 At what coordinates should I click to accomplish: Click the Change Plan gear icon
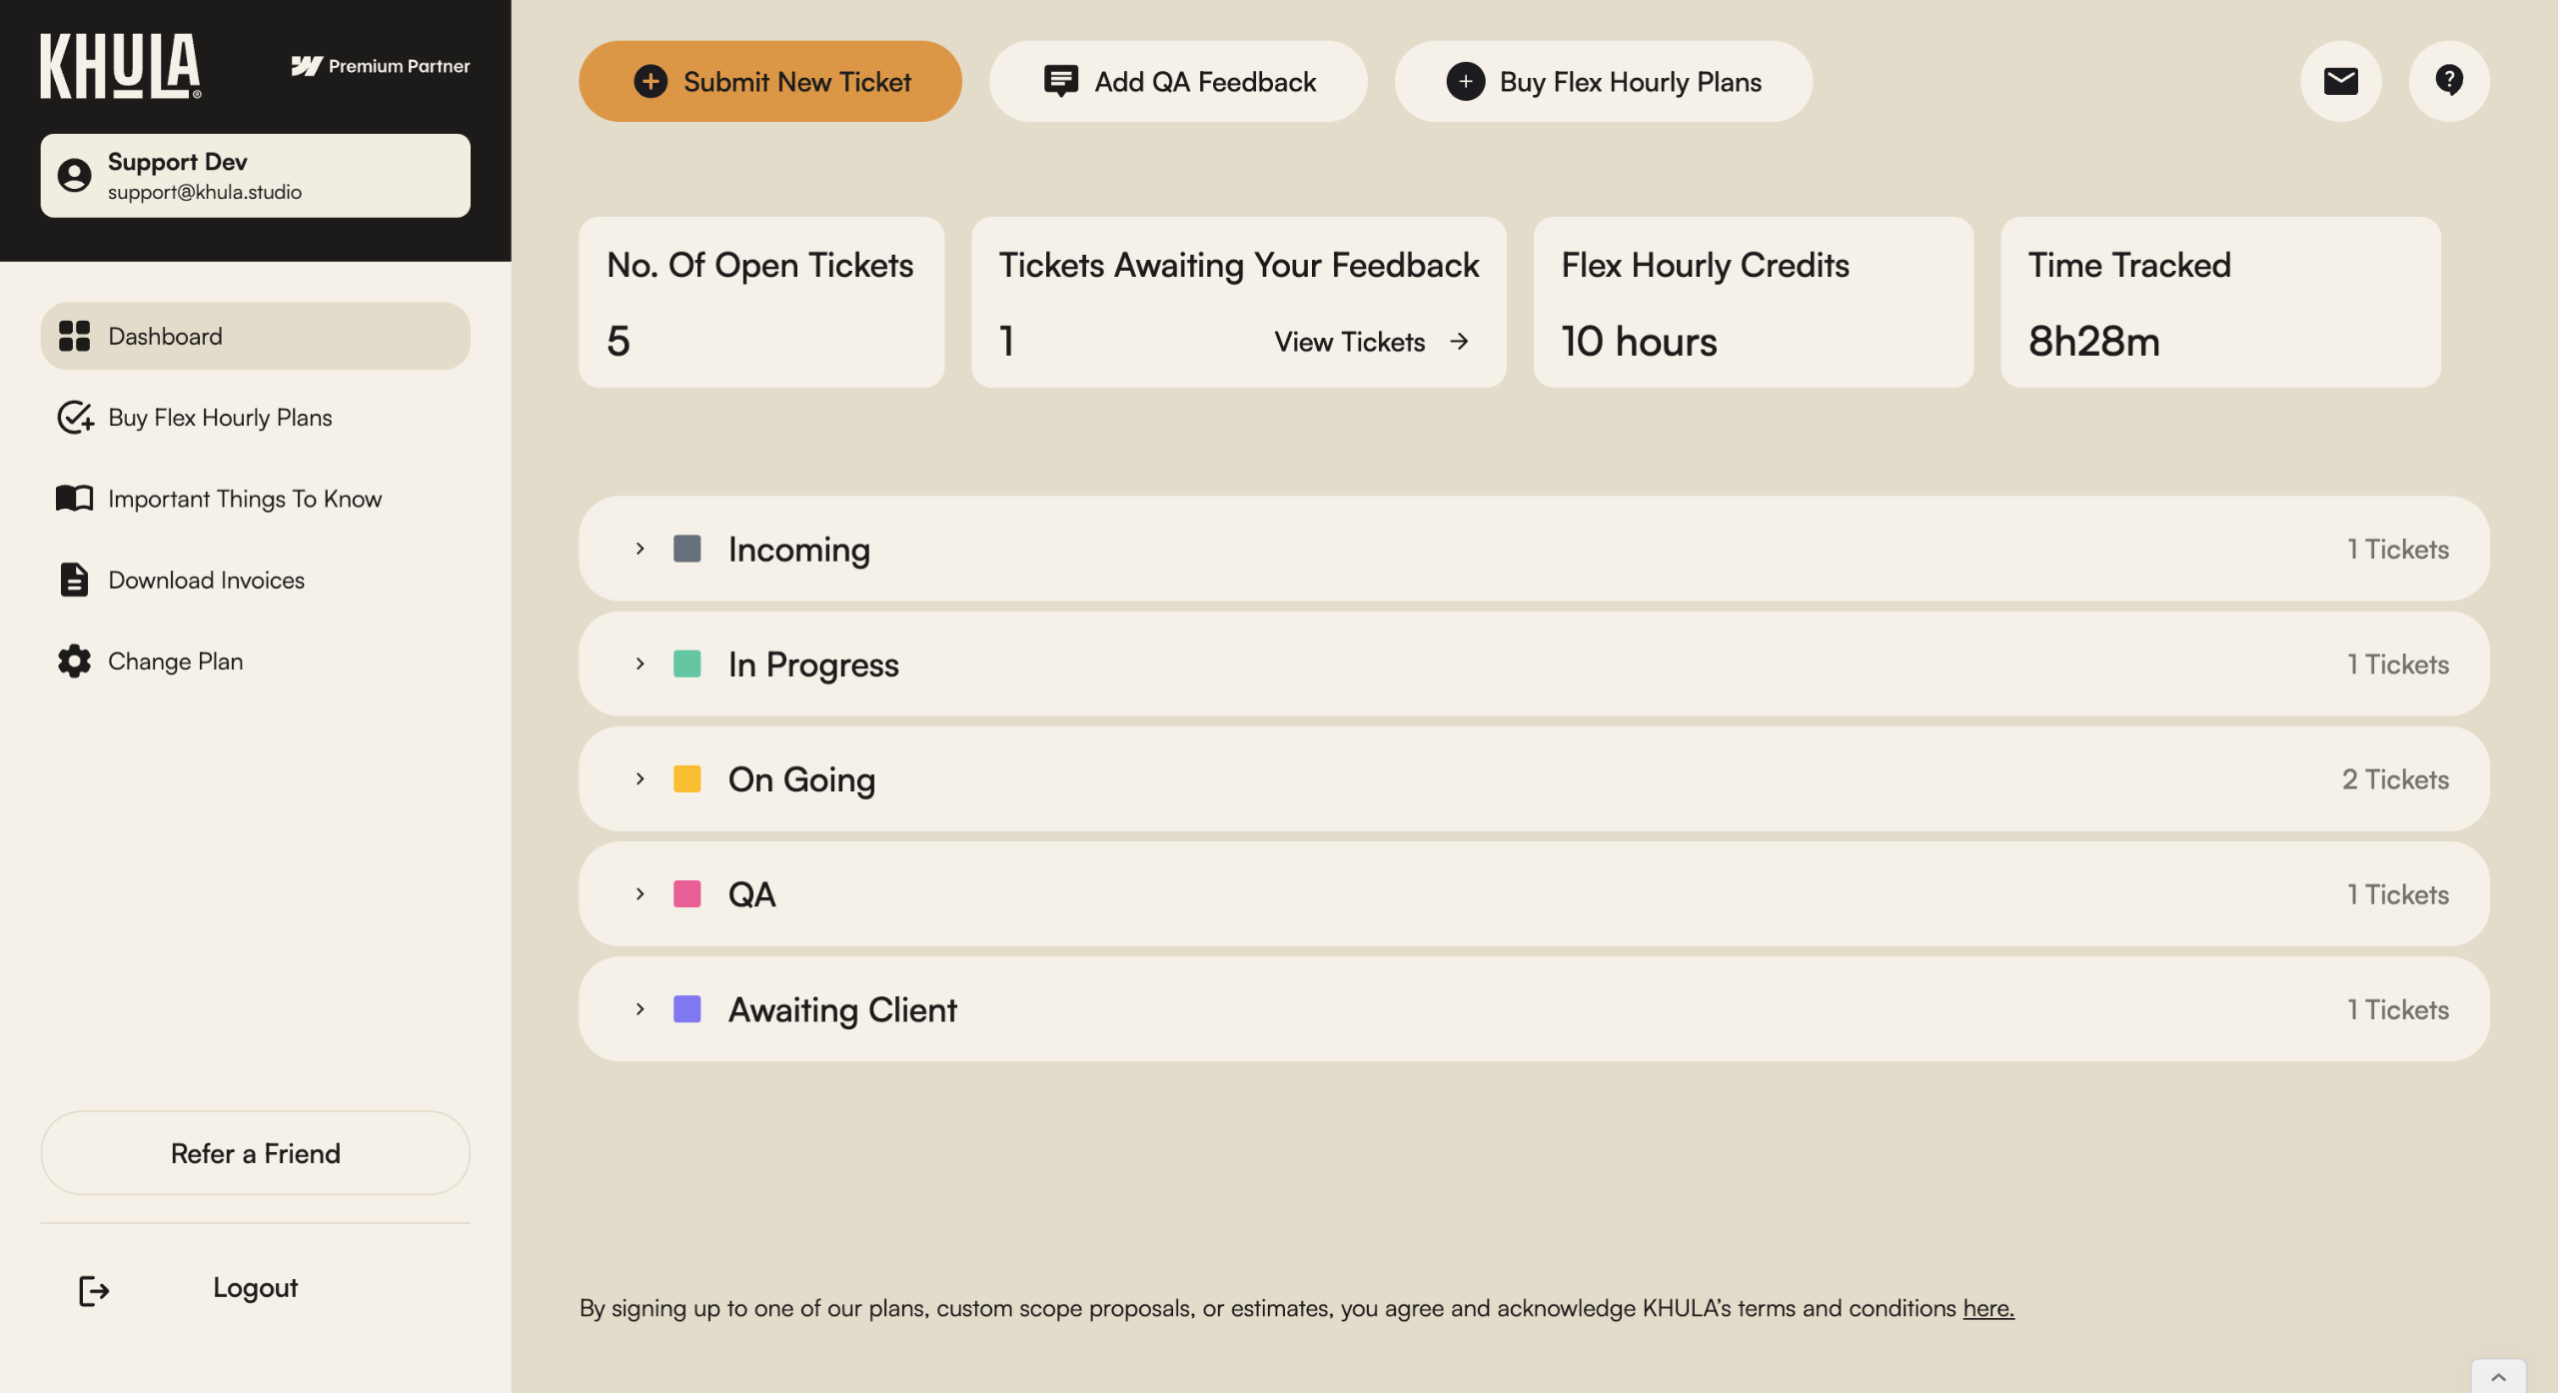click(74, 661)
